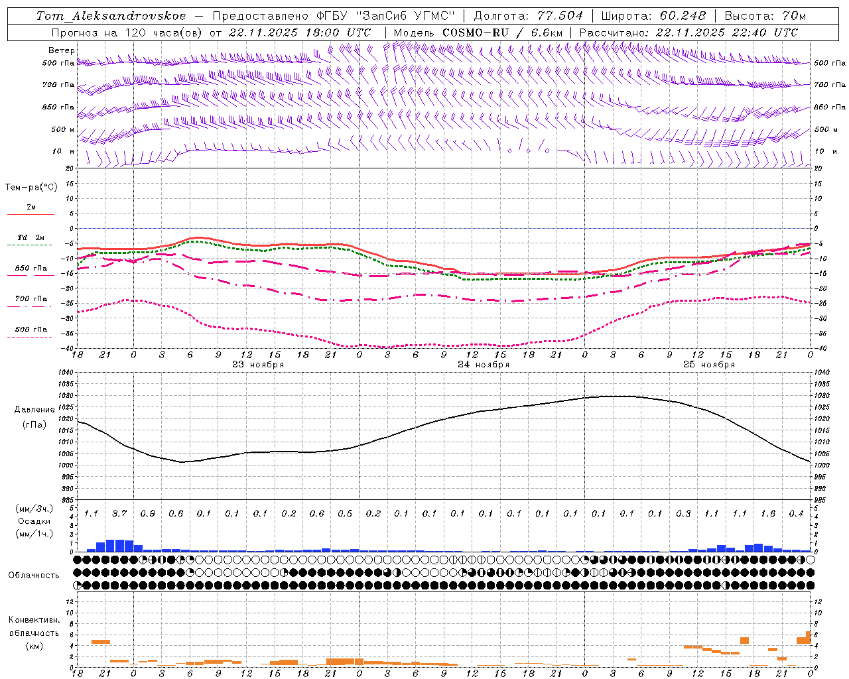Viewport: 849px width, 679px height.
Task: Click the '1.6' precipitation value
Action: [768, 514]
